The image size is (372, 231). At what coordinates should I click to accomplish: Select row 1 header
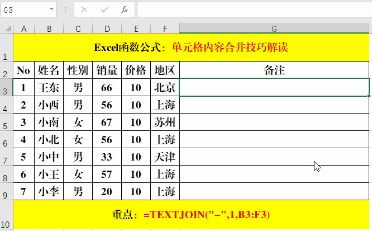(6, 48)
